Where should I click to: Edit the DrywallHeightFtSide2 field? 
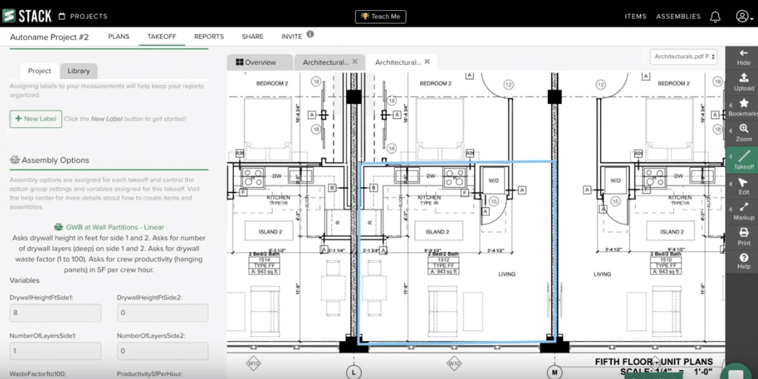pos(162,313)
